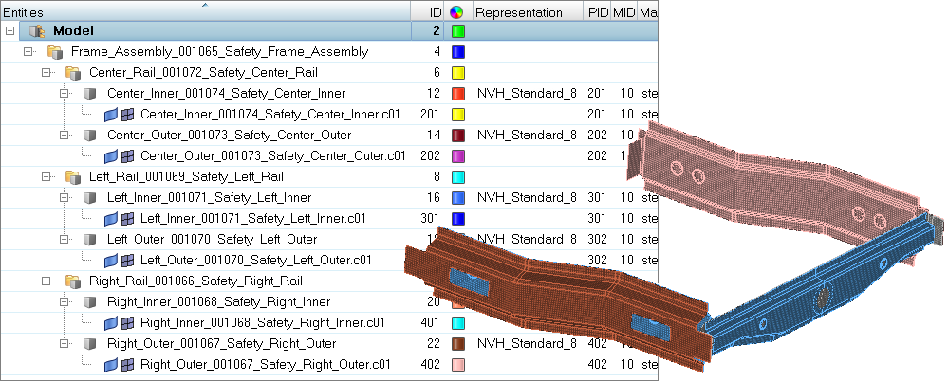
Task: Click geometry icon of Right_Outer_001067 .c01 component
Action: (110, 365)
